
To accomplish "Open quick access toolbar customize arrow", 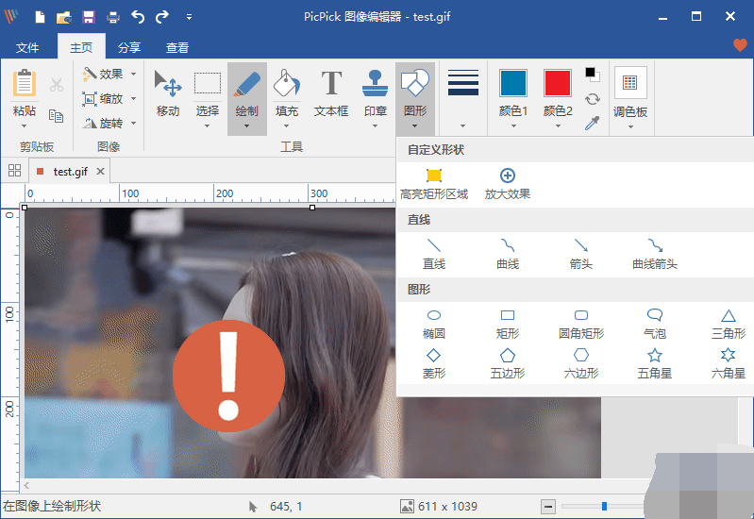I will tap(189, 17).
